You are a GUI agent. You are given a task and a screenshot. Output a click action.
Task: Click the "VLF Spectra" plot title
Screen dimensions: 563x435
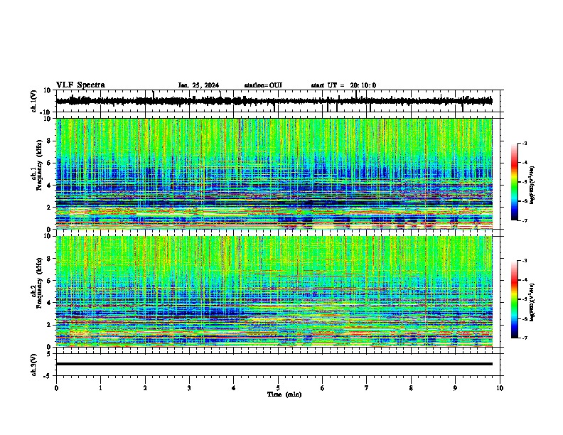point(80,85)
